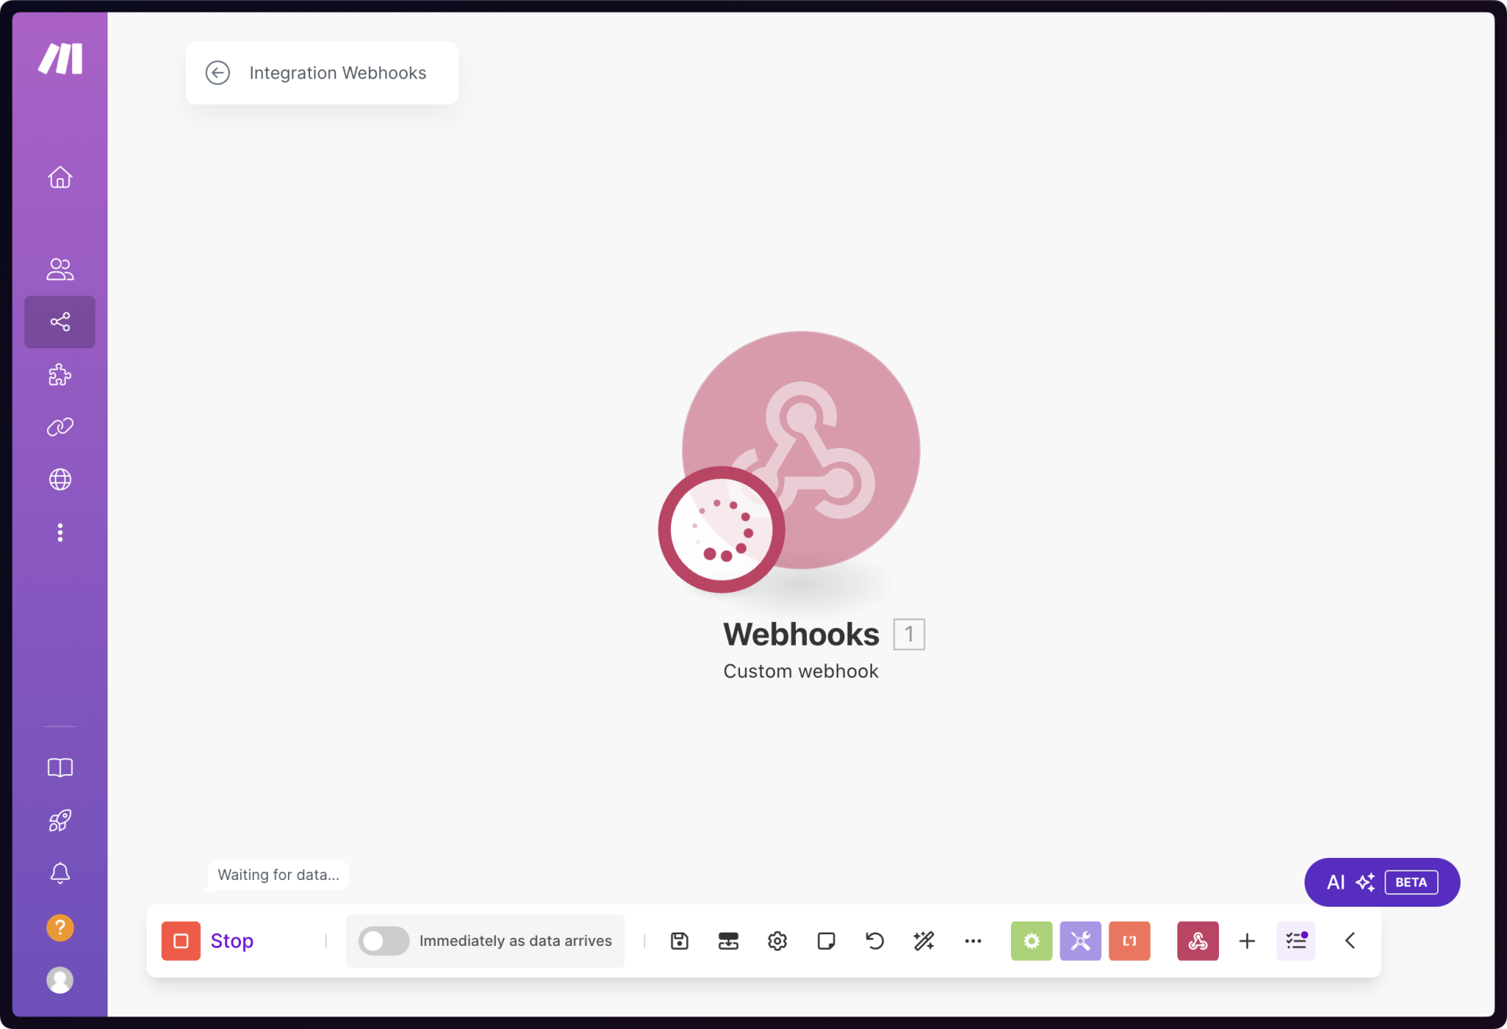Viewport: 1507px width, 1029px height.
Task: Add a note using the sticky note icon
Action: point(826,940)
